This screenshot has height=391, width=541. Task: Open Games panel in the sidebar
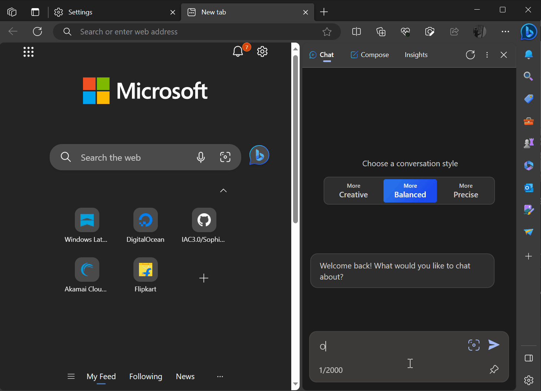(x=528, y=143)
